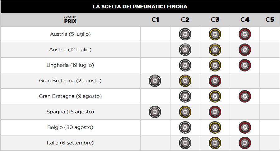
Task: Click the C5 column header
Action: pyautogui.click(x=270, y=20)
